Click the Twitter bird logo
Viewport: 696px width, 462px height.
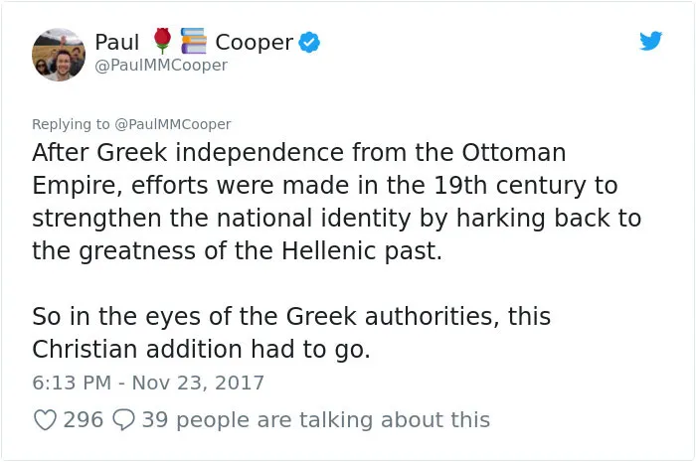(650, 41)
